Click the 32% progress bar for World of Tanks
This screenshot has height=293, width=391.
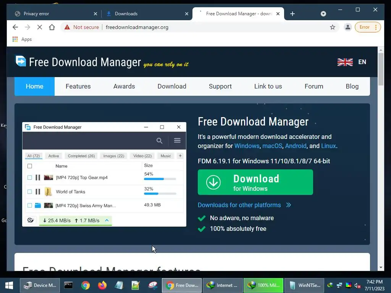pyautogui.click(x=160, y=193)
